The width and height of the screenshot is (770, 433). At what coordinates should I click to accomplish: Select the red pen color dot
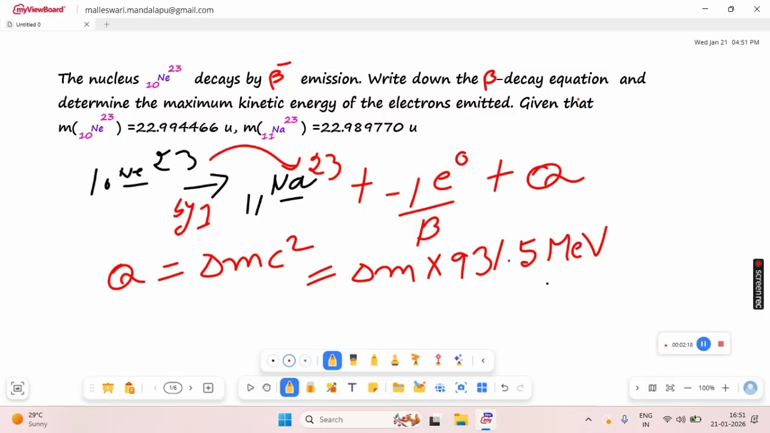(289, 361)
